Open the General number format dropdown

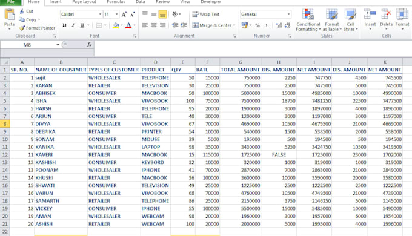coord(288,14)
